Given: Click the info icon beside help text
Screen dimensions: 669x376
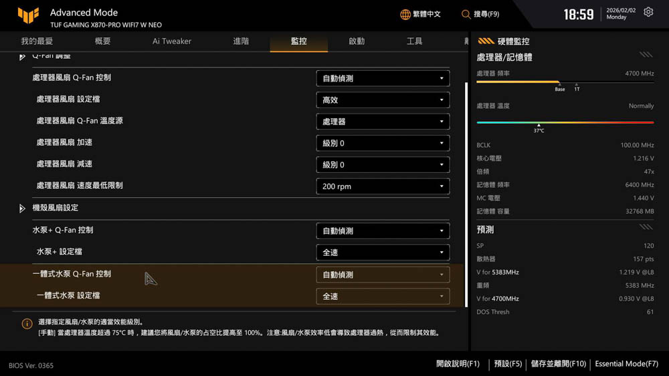Looking at the screenshot, I should tap(27, 324).
